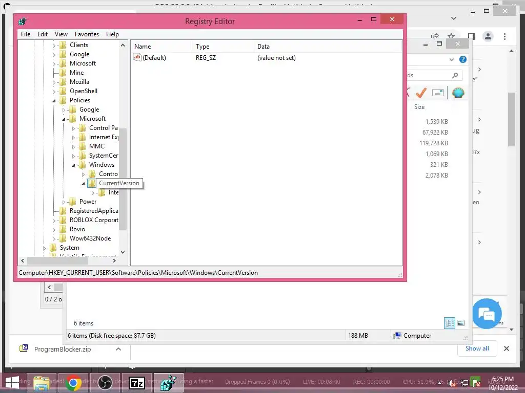Close the Chrome downloads bar
The height and width of the screenshot is (393, 525).
(x=506, y=348)
